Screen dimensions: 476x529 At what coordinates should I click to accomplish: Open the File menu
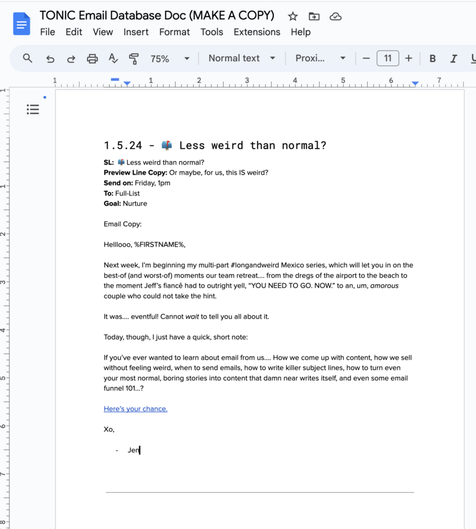pos(47,32)
